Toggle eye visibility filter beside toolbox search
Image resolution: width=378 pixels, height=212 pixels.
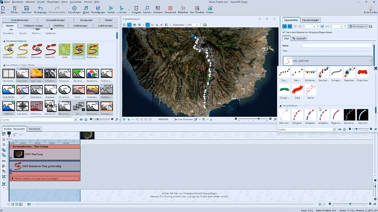pos(81,119)
